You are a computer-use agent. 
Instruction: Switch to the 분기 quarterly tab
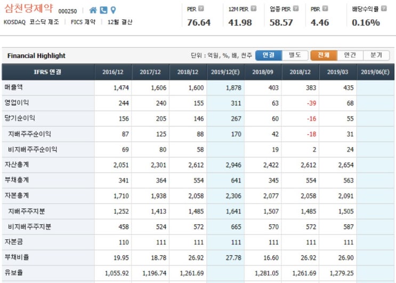pyautogui.click(x=376, y=55)
